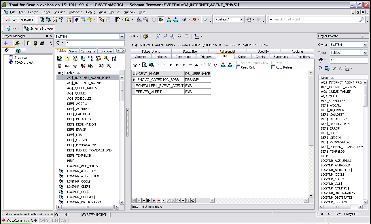Click the debug bug icon in main toolbar
The height and width of the screenshot is (224, 371).
(x=161, y=20)
